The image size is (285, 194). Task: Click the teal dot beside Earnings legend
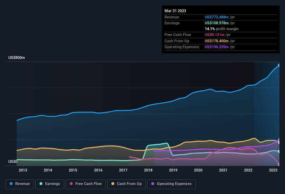coord(41,184)
